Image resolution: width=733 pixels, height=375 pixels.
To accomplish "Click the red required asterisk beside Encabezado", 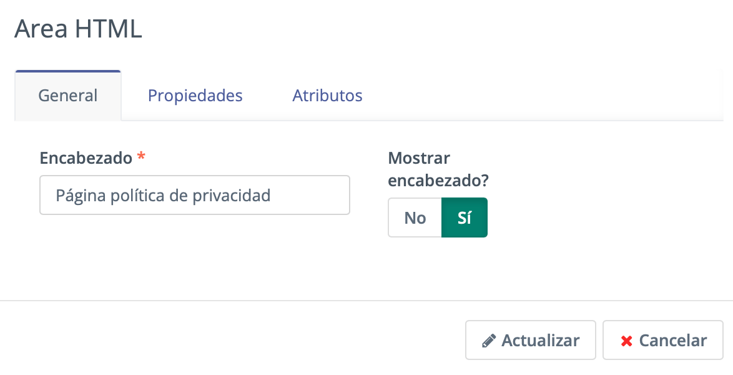I will click(141, 157).
